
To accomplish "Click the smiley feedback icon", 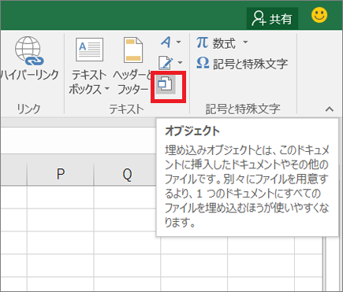I will pos(319,15).
